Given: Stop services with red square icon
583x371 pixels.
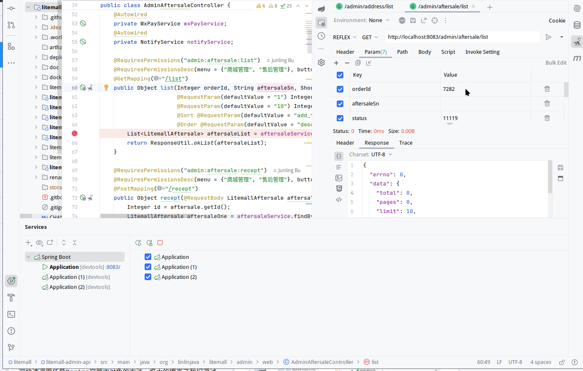Looking at the screenshot, I should (x=160, y=243).
